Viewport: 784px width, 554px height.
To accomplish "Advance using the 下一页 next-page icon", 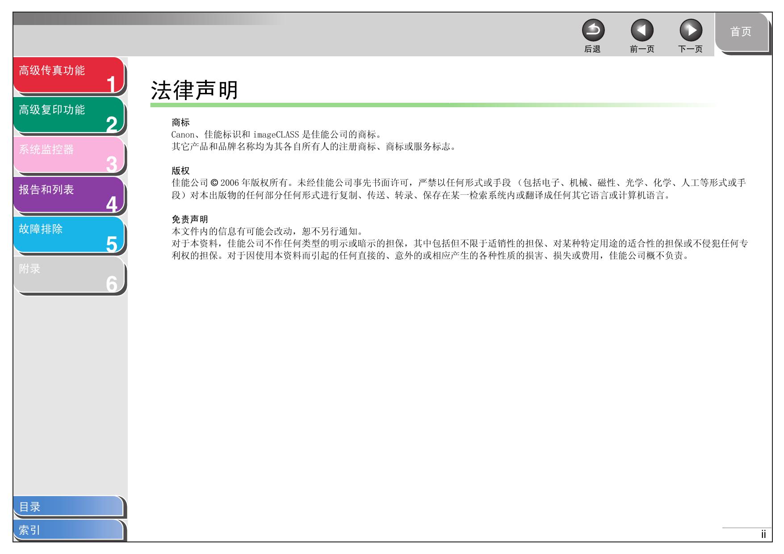I will tap(691, 31).
